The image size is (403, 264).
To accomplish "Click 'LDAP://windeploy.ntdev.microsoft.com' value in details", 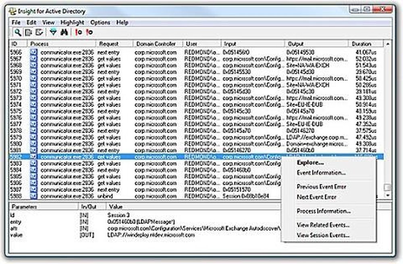I will [151, 235].
